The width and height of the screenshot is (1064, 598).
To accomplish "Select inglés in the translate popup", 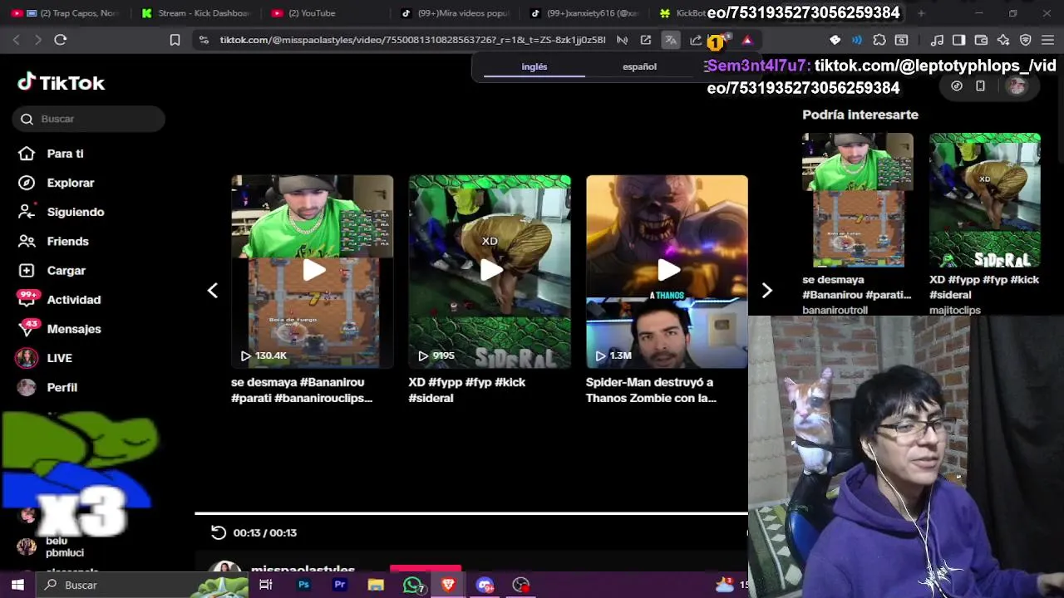I will click(x=534, y=66).
